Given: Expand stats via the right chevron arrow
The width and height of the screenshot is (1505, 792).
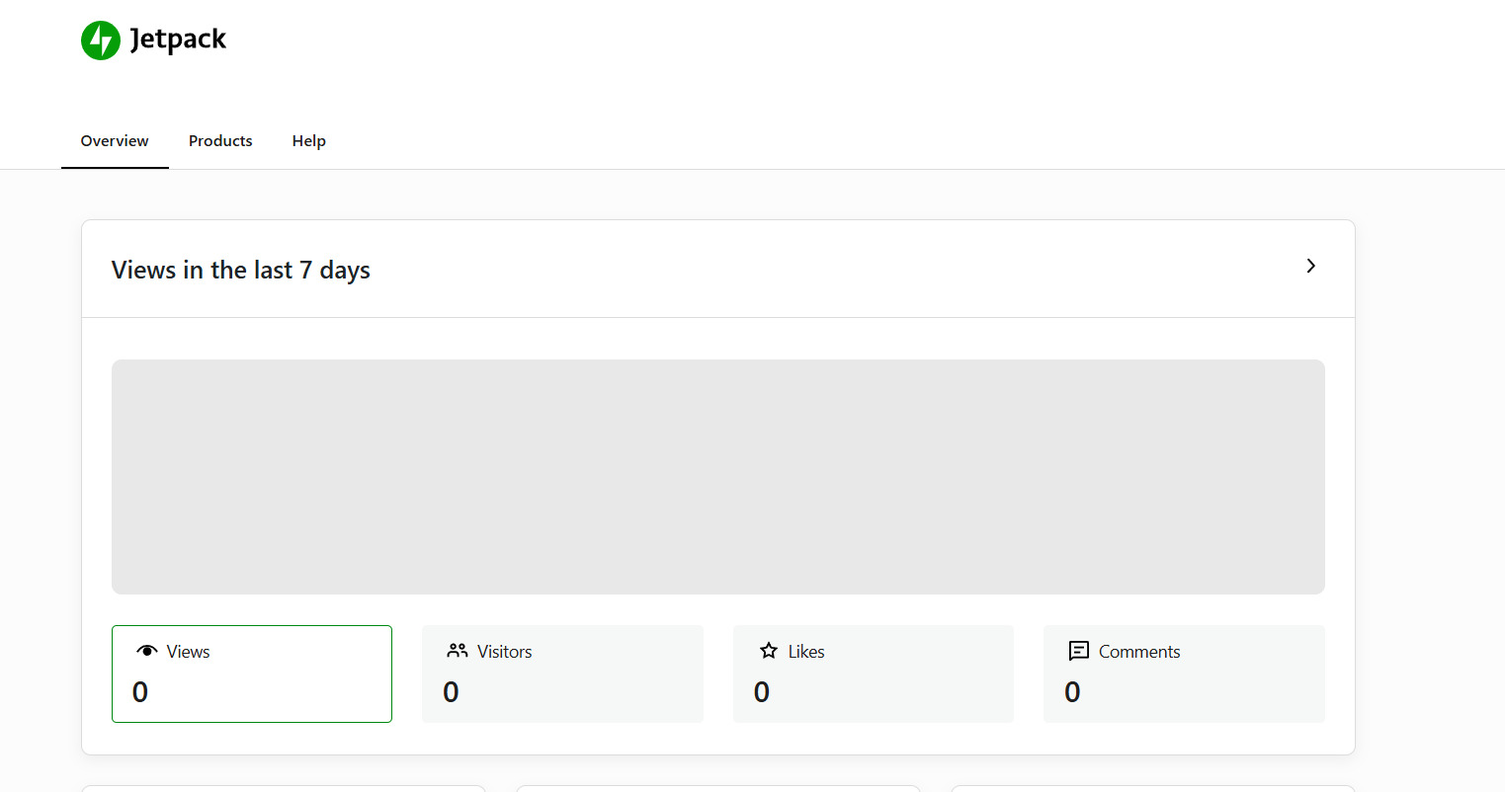Looking at the screenshot, I should click(x=1310, y=266).
